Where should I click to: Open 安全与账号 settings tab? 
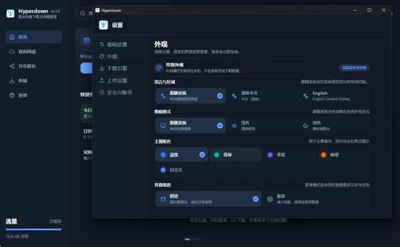(120, 92)
